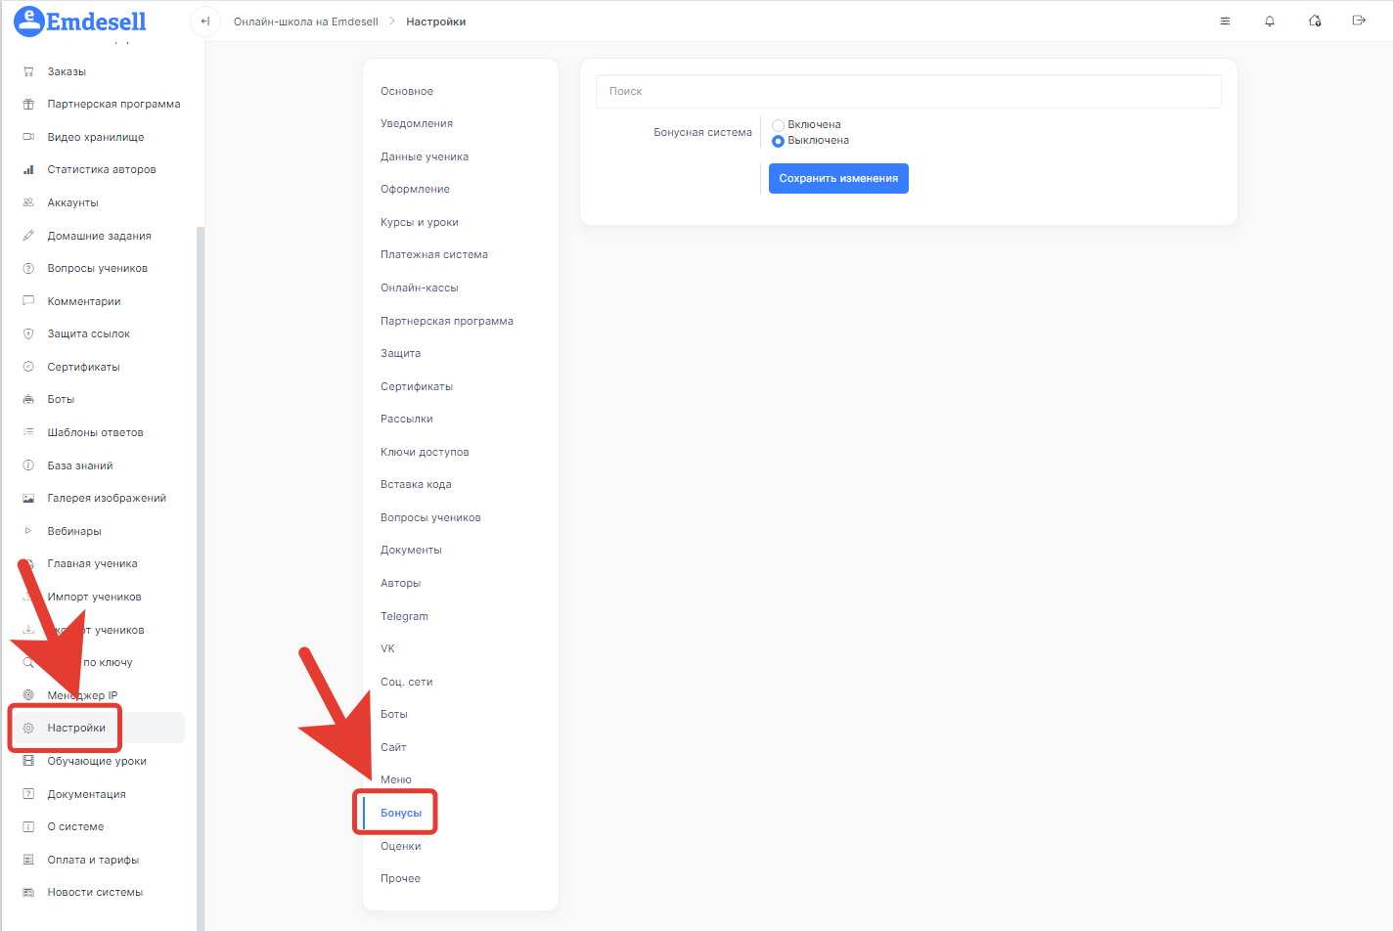The height and width of the screenshot is (931, 1393).
Task: Collapse the sidebar with arrow icon
Action: [x=205, y=22]
